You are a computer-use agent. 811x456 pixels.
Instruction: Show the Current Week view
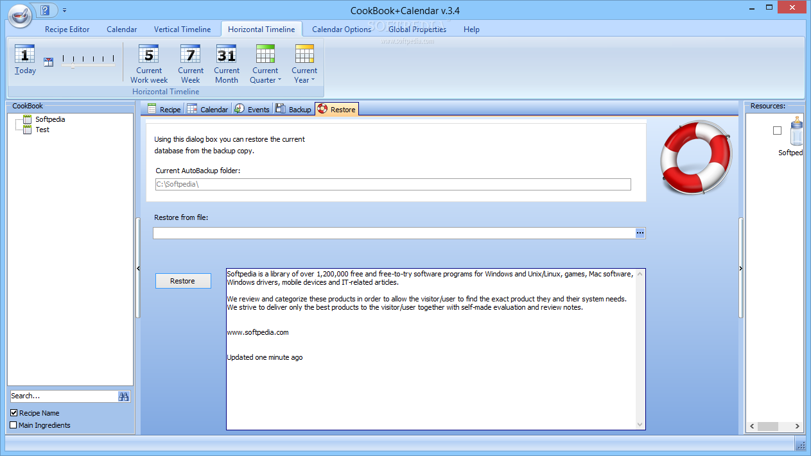[x=191, y=64]
